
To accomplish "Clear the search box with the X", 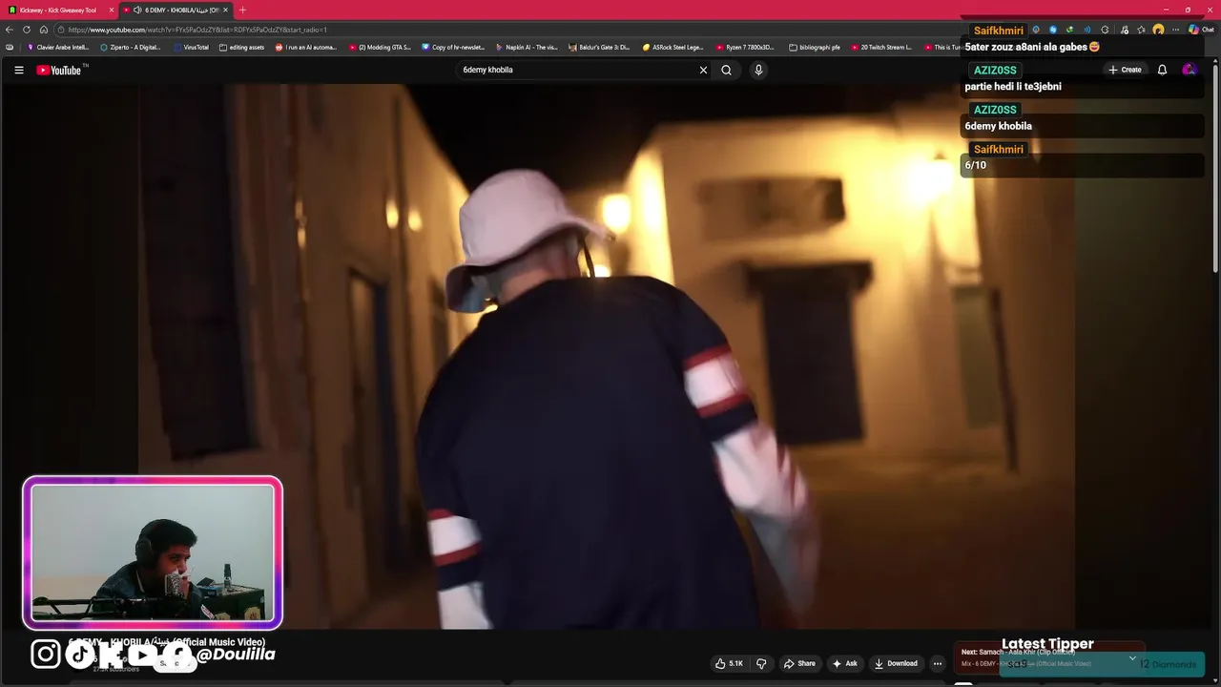I will [703, 70].
